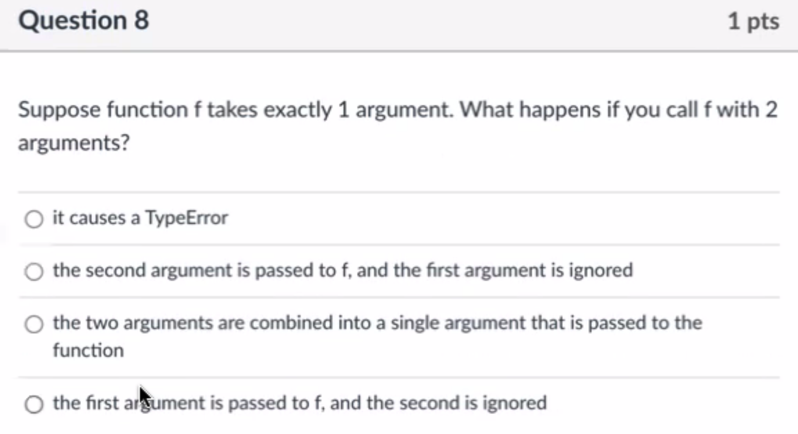Choose radio button for 'second argument is passed to f'
The width and height of the screenshot is (798, 434).
coord(34,272)
